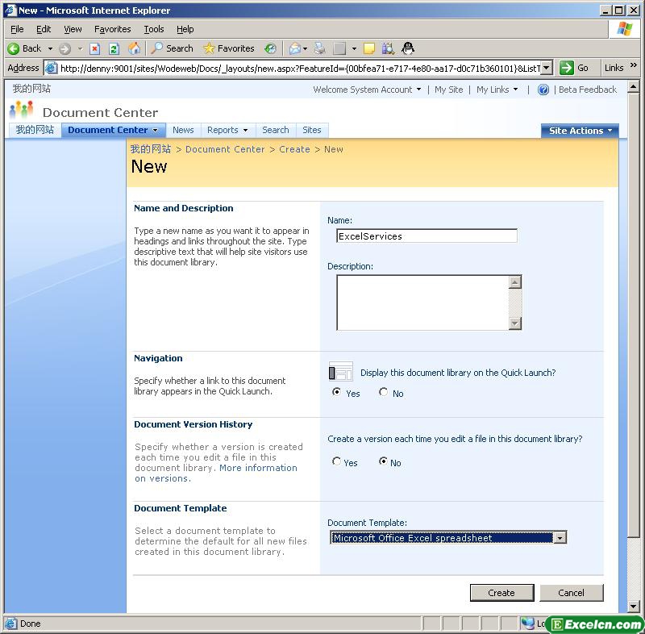Click the address bar URL field
This screenshot has width=645, height=634.
300,68
